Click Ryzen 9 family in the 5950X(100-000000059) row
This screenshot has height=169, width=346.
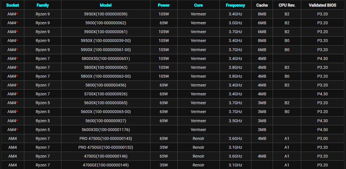[x=43, y=14]
